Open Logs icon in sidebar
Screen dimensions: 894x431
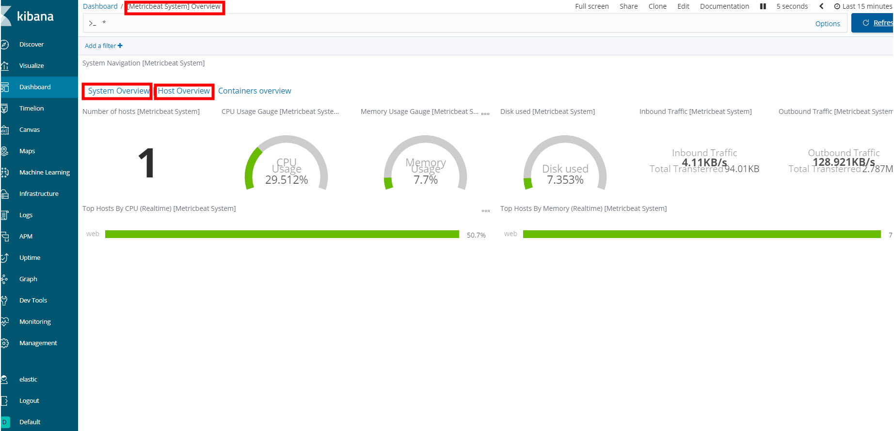coord(4,215)
